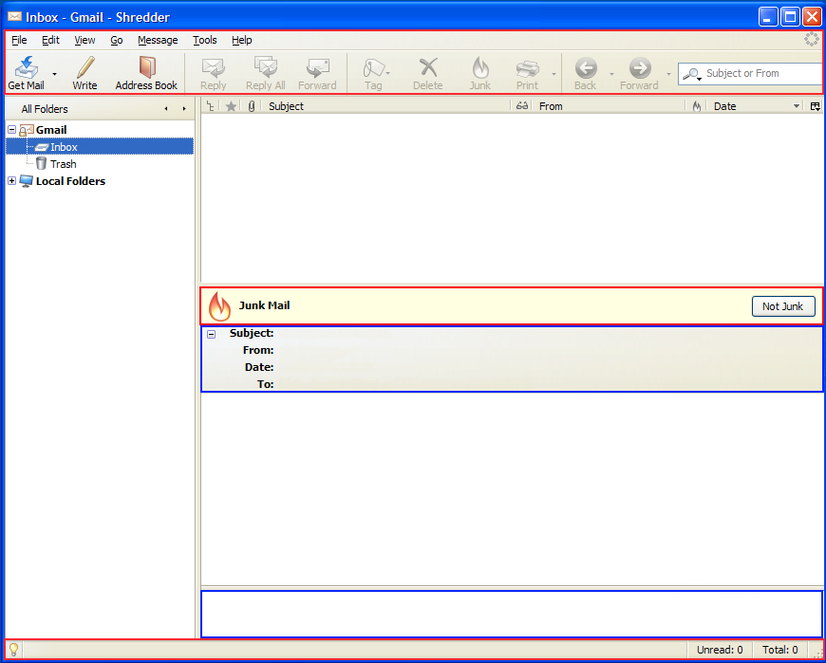The image size is (826, 663).
Task: Open the Tools menu
Action: 204,40
